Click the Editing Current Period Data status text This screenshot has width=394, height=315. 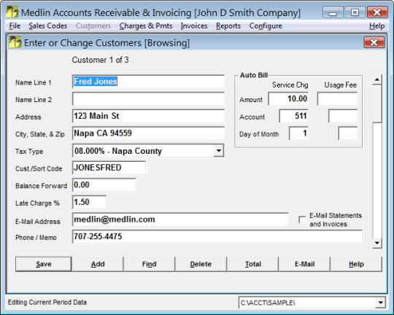tap(47, 302)
